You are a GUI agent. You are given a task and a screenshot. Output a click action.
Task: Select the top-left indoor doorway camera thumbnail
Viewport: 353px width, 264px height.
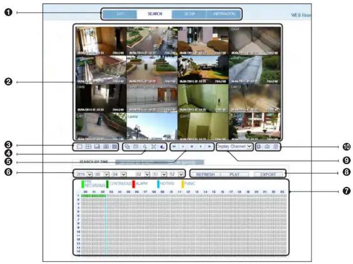tap(101, 41)
